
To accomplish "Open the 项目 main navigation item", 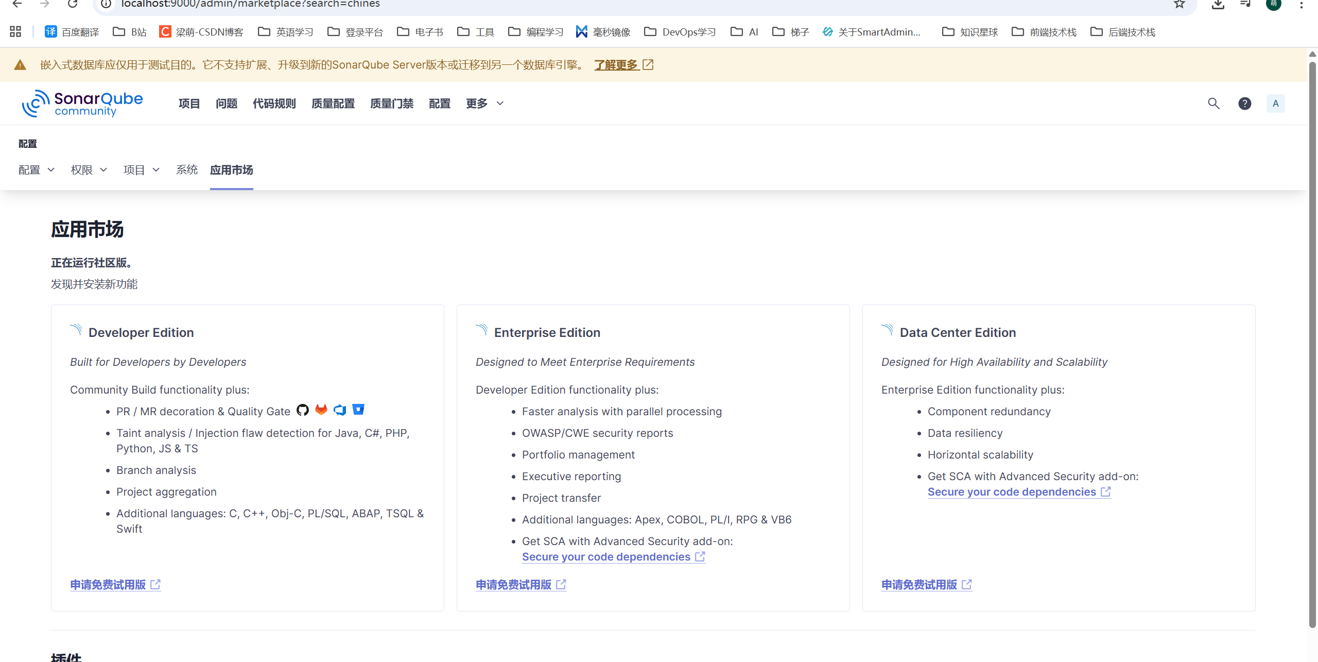I will pyautogui.click(x=189, y=104).
